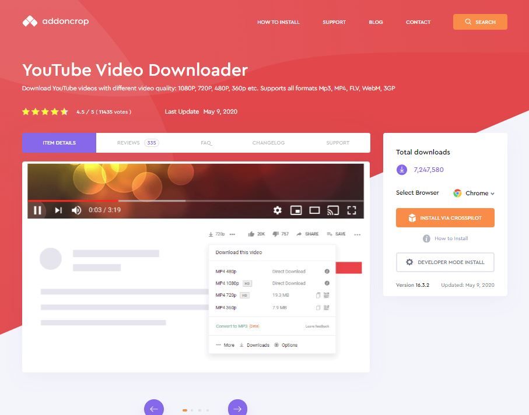Click the thumbs down dislike icon
Image resolution: width=529 pixels, height=415 pixels.
coord(275,234)
